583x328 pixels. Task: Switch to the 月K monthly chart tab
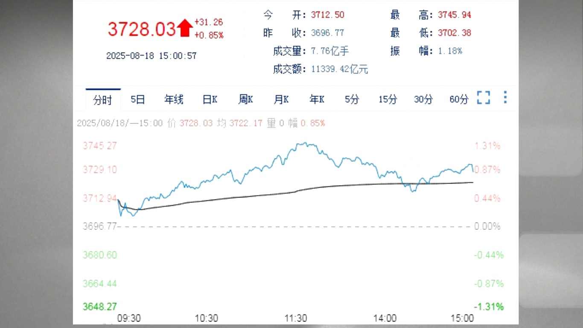tap(280, 99)
